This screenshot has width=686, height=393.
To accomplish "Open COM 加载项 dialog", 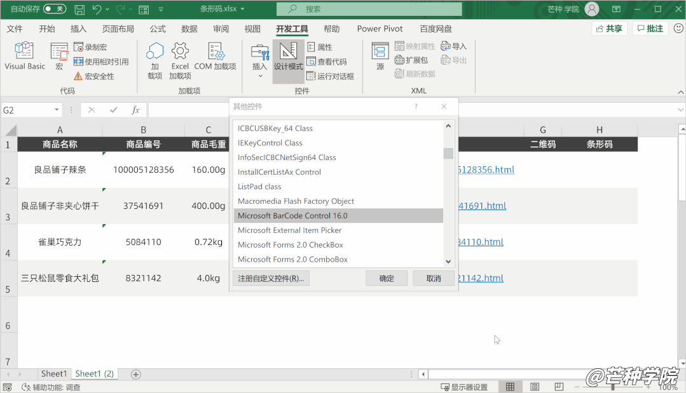I will tap(215, 57).
